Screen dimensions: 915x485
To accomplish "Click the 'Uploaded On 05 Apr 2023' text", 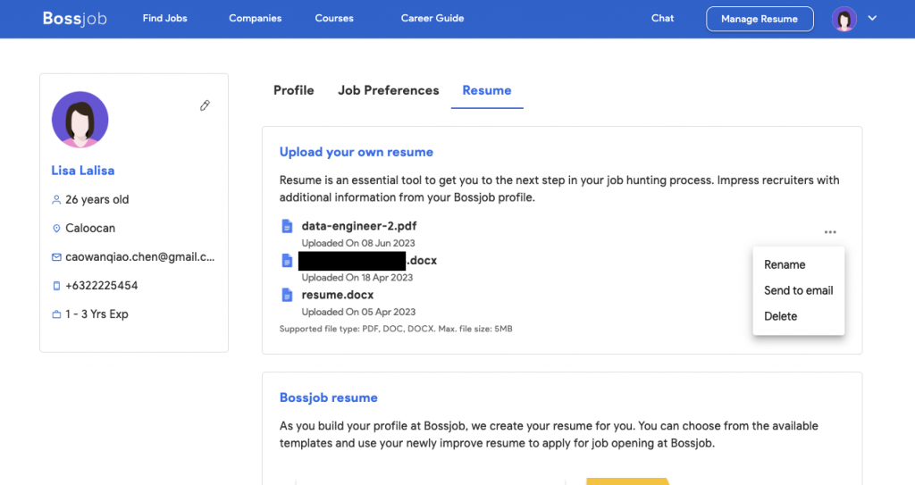I will coord(358,312).
